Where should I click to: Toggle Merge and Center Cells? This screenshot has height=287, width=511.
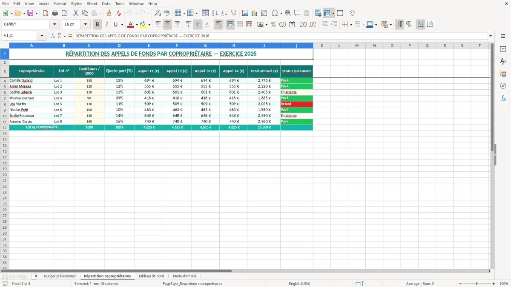230,25
